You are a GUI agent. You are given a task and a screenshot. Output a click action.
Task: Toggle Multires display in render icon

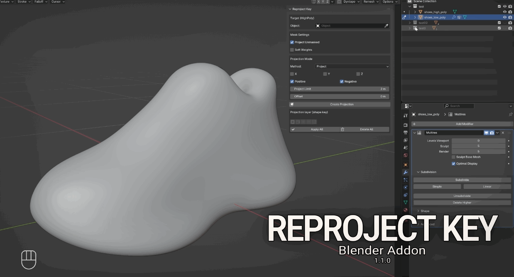point(492,133)
